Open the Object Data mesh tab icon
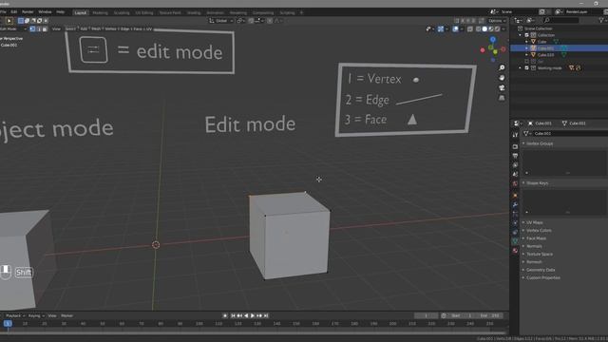This screenshot has height=342, width=608. [x=515, y=241]
